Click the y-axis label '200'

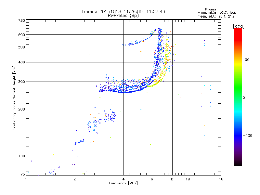pyautogui.click(x=21, y=109)
